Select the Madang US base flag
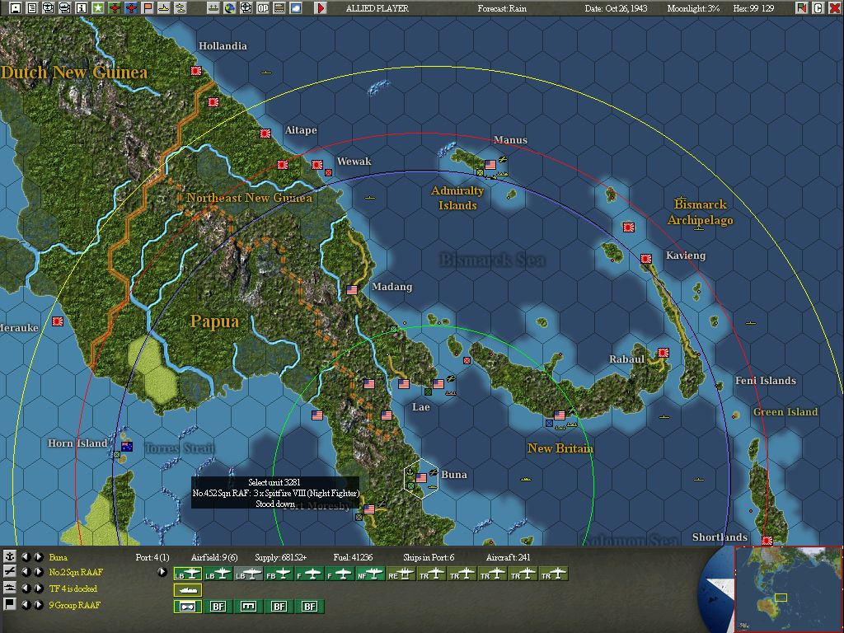 [352, 289]
